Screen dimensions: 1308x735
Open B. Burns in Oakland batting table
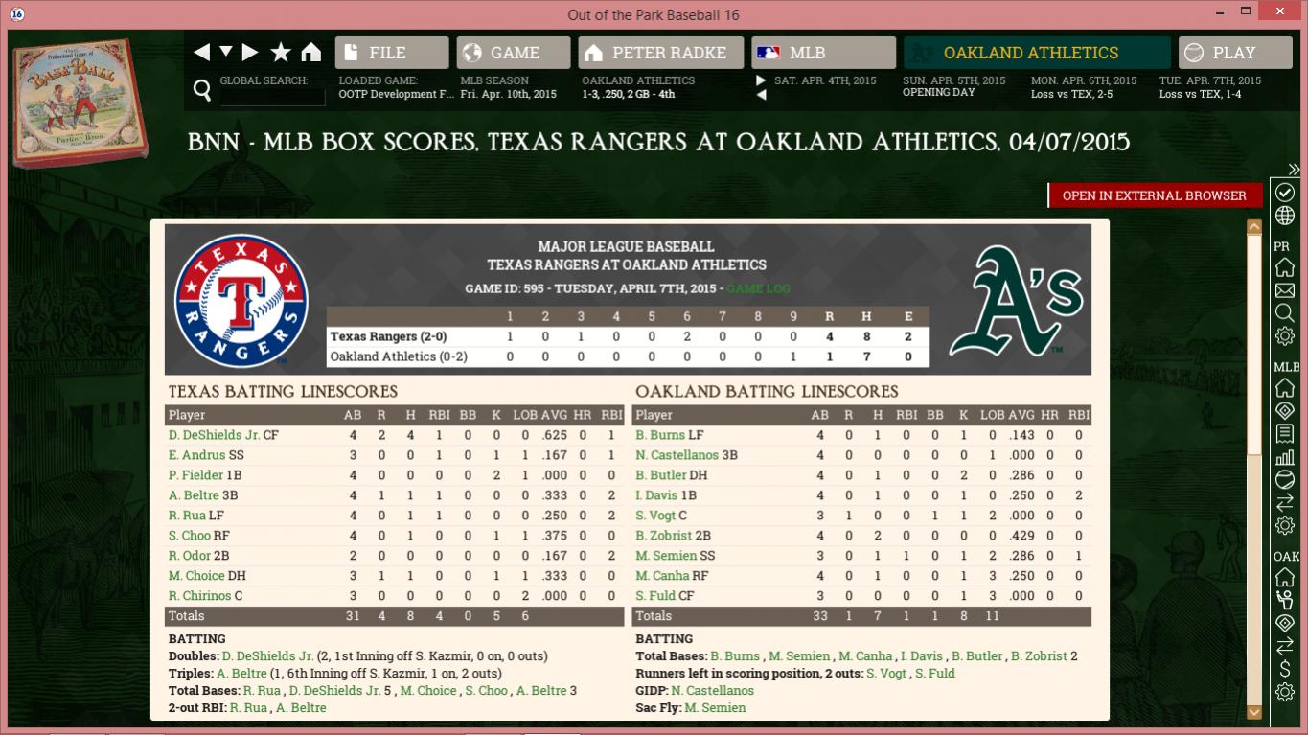660,435
